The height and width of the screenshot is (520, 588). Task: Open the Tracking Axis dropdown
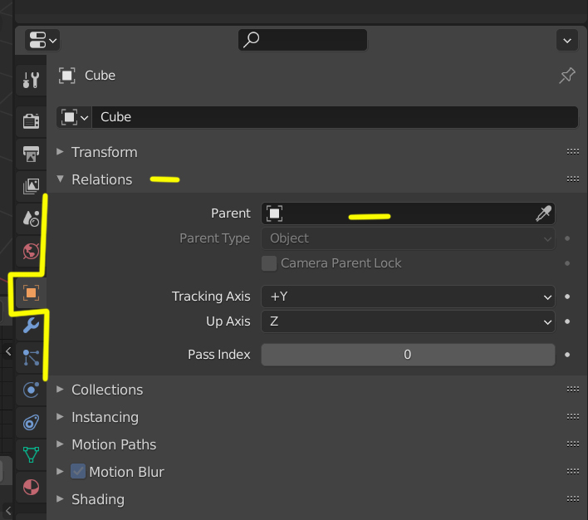(408, 296)
